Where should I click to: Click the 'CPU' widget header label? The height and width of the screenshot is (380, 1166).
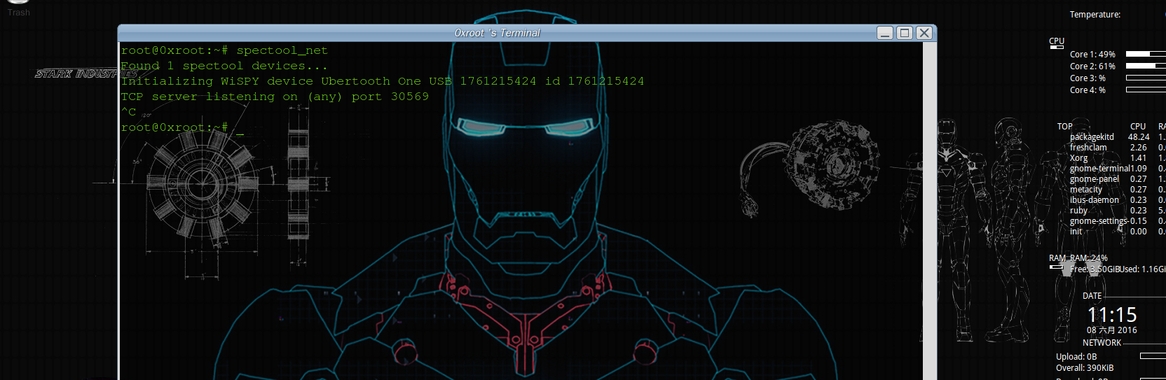(x=1057, y=41)
